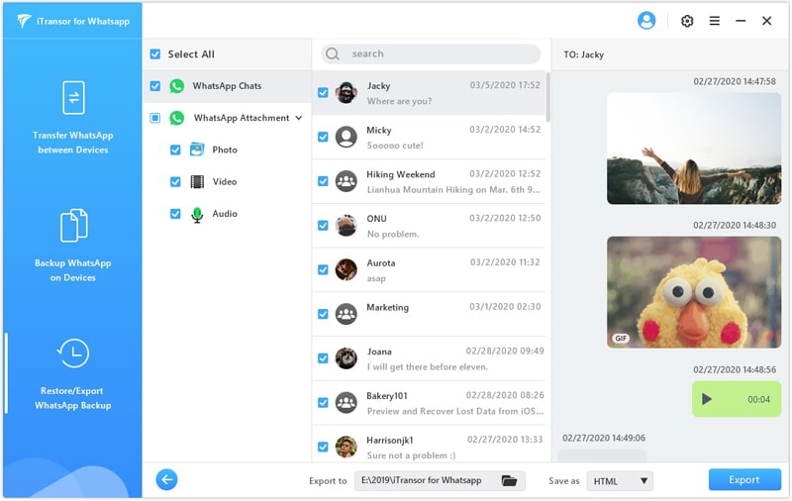Uncheck the Marketing chat checkbox
The height and width of the screenshot is (501, 792).
[x=323, y=314]
